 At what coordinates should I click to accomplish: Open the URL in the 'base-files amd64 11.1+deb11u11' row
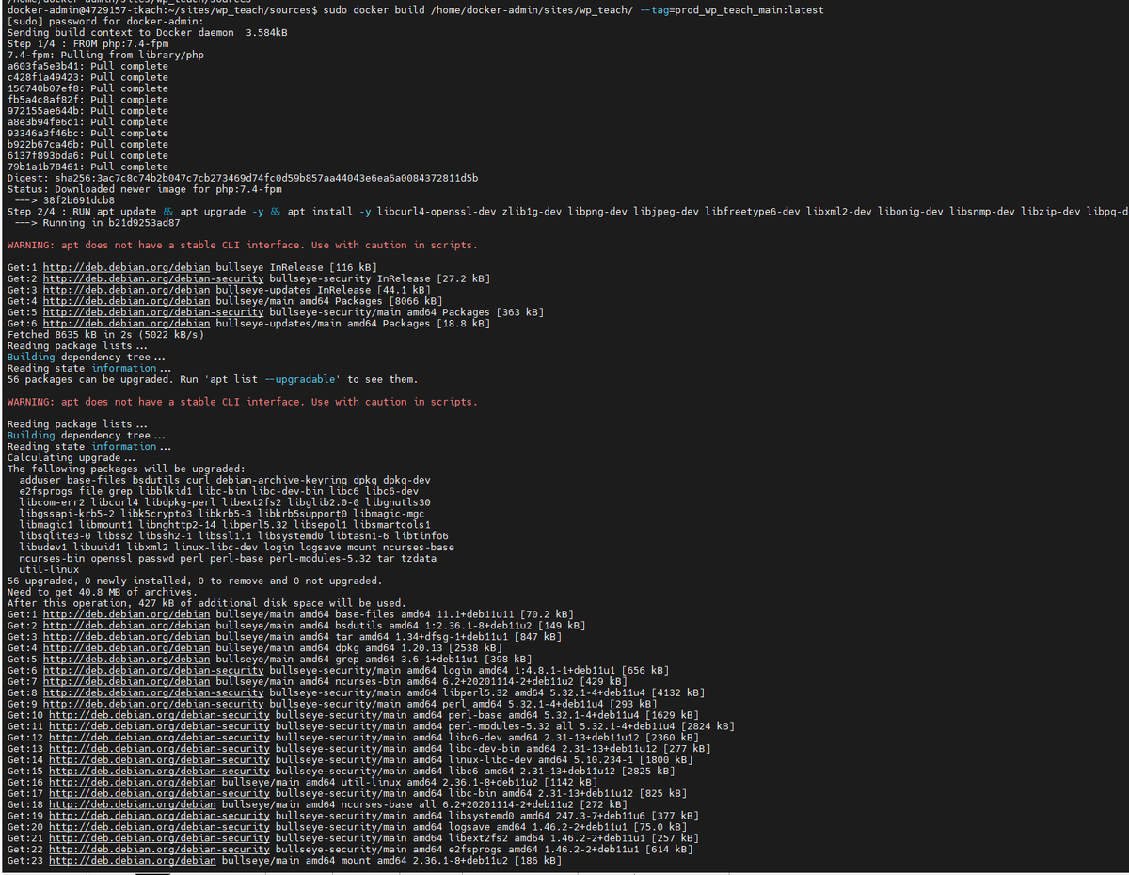point(127,614)
